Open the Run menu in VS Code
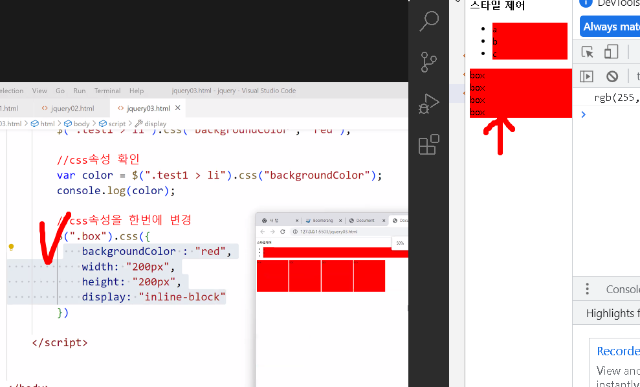The height and width of the screenshot is (387, 640). point(80,91)
